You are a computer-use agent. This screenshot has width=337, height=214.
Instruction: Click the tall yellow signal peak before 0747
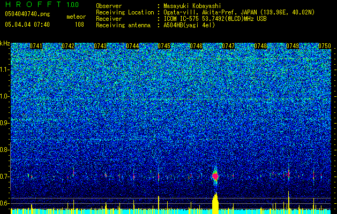(215, 203)
